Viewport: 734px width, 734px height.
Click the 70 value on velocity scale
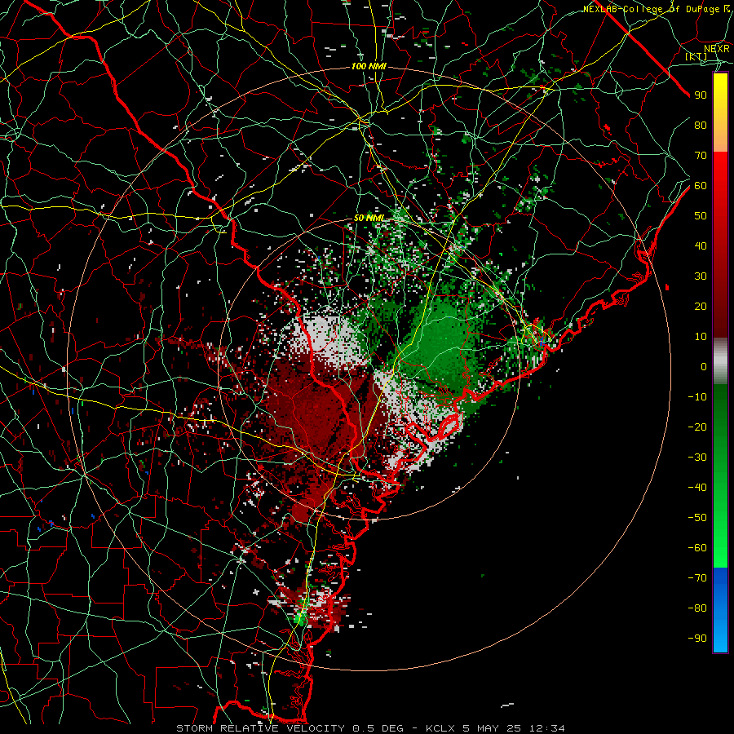tap(701, 156)
